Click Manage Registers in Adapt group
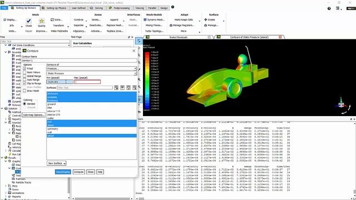The image size is (356, 200). [x=182, y=25]
